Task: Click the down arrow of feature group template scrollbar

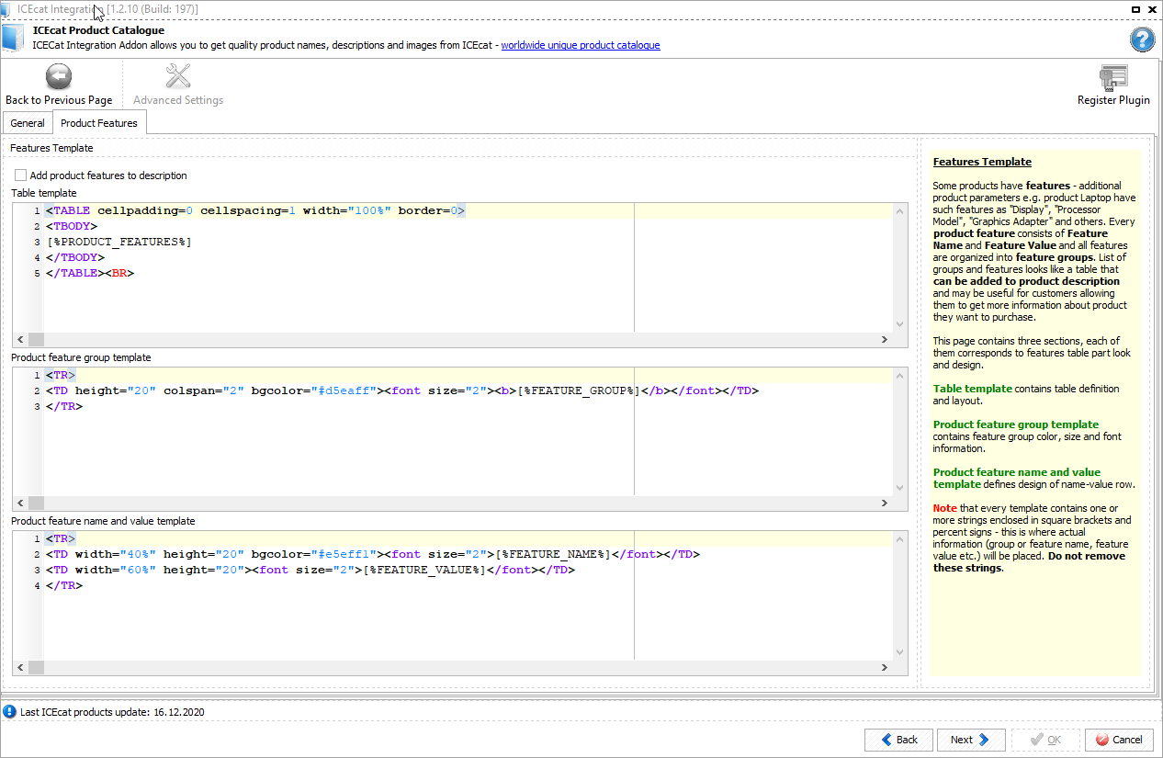Action: [901, 488]
